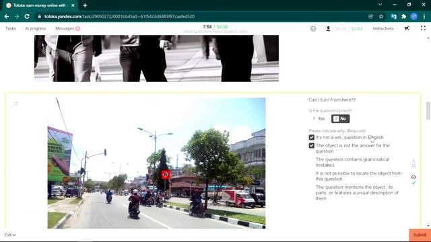431x242 pixels.
Task: Click the share page icon in address bar
Action: [x=371, y=16]
